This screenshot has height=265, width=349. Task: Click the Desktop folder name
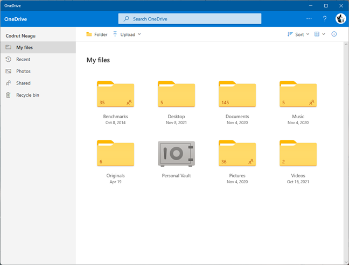(x=176, y=117)
